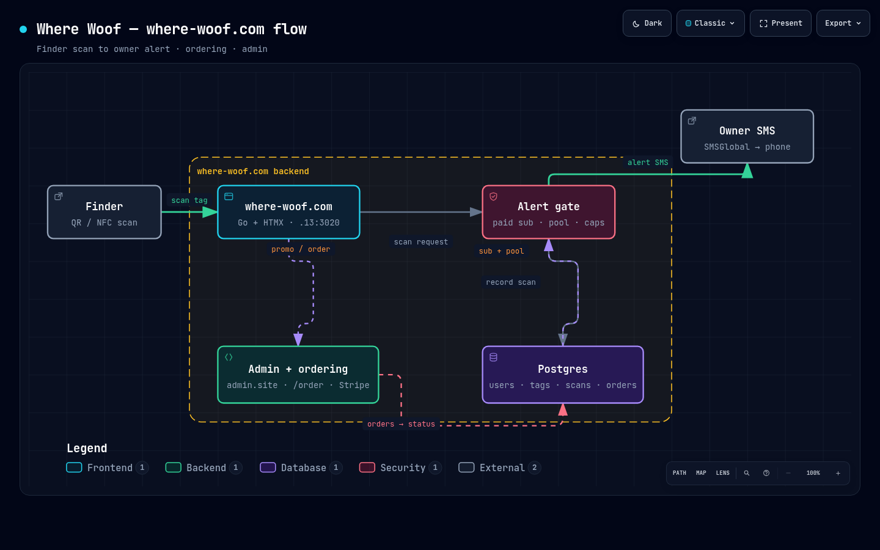This screenshot has height=550, width=880.
Task: Click the browser window icon on the where-woof.com node
Action: 229,196
